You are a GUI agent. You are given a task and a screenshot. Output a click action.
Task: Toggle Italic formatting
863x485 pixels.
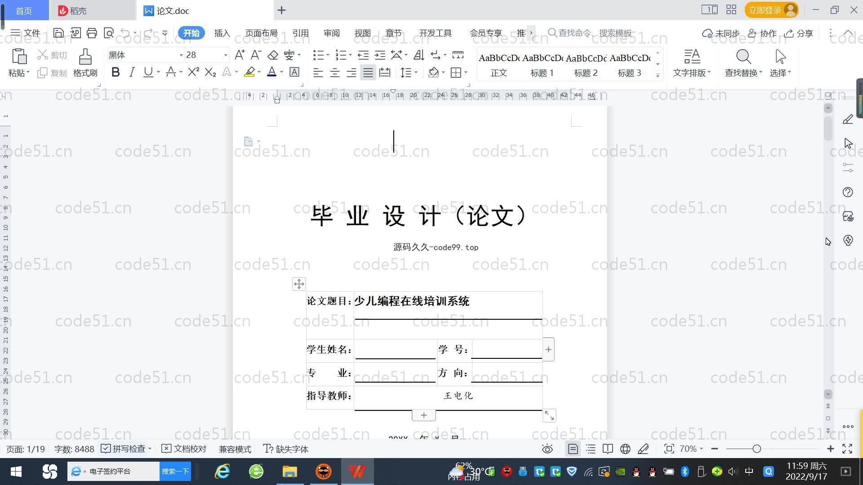point(132,72)
